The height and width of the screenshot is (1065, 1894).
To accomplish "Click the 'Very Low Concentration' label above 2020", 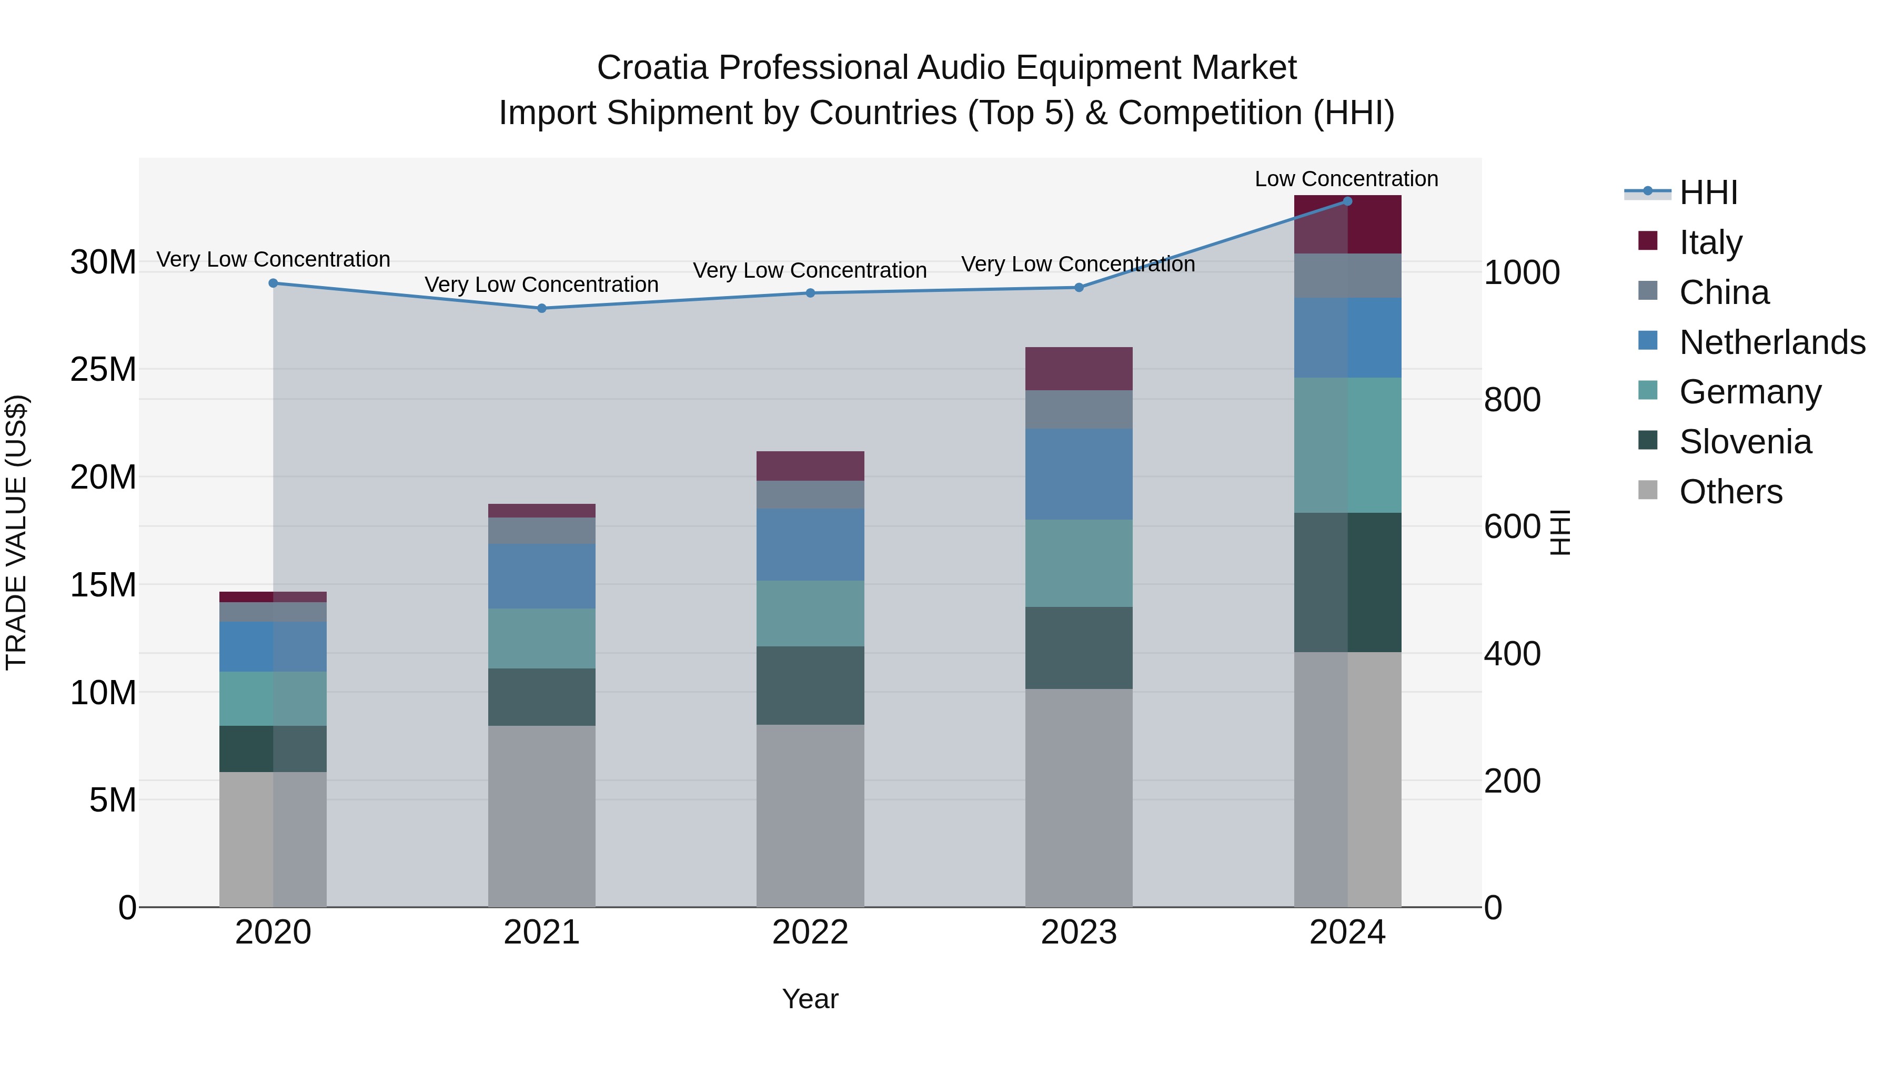I will point(274,259).
